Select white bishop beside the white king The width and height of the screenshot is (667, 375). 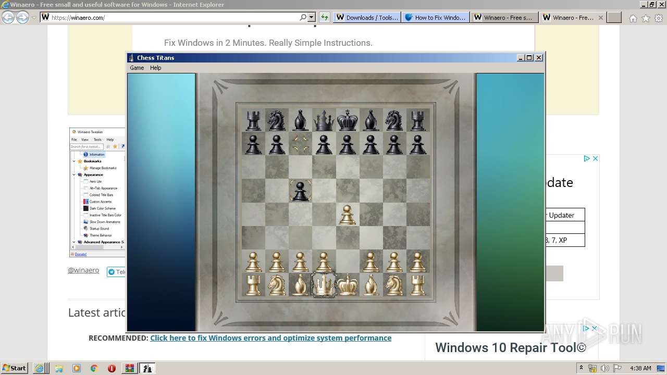pyautogui.click(x=371, y=285)
